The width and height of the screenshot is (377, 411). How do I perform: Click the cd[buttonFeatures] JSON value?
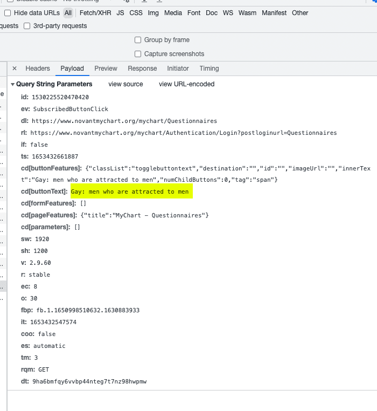196,174
